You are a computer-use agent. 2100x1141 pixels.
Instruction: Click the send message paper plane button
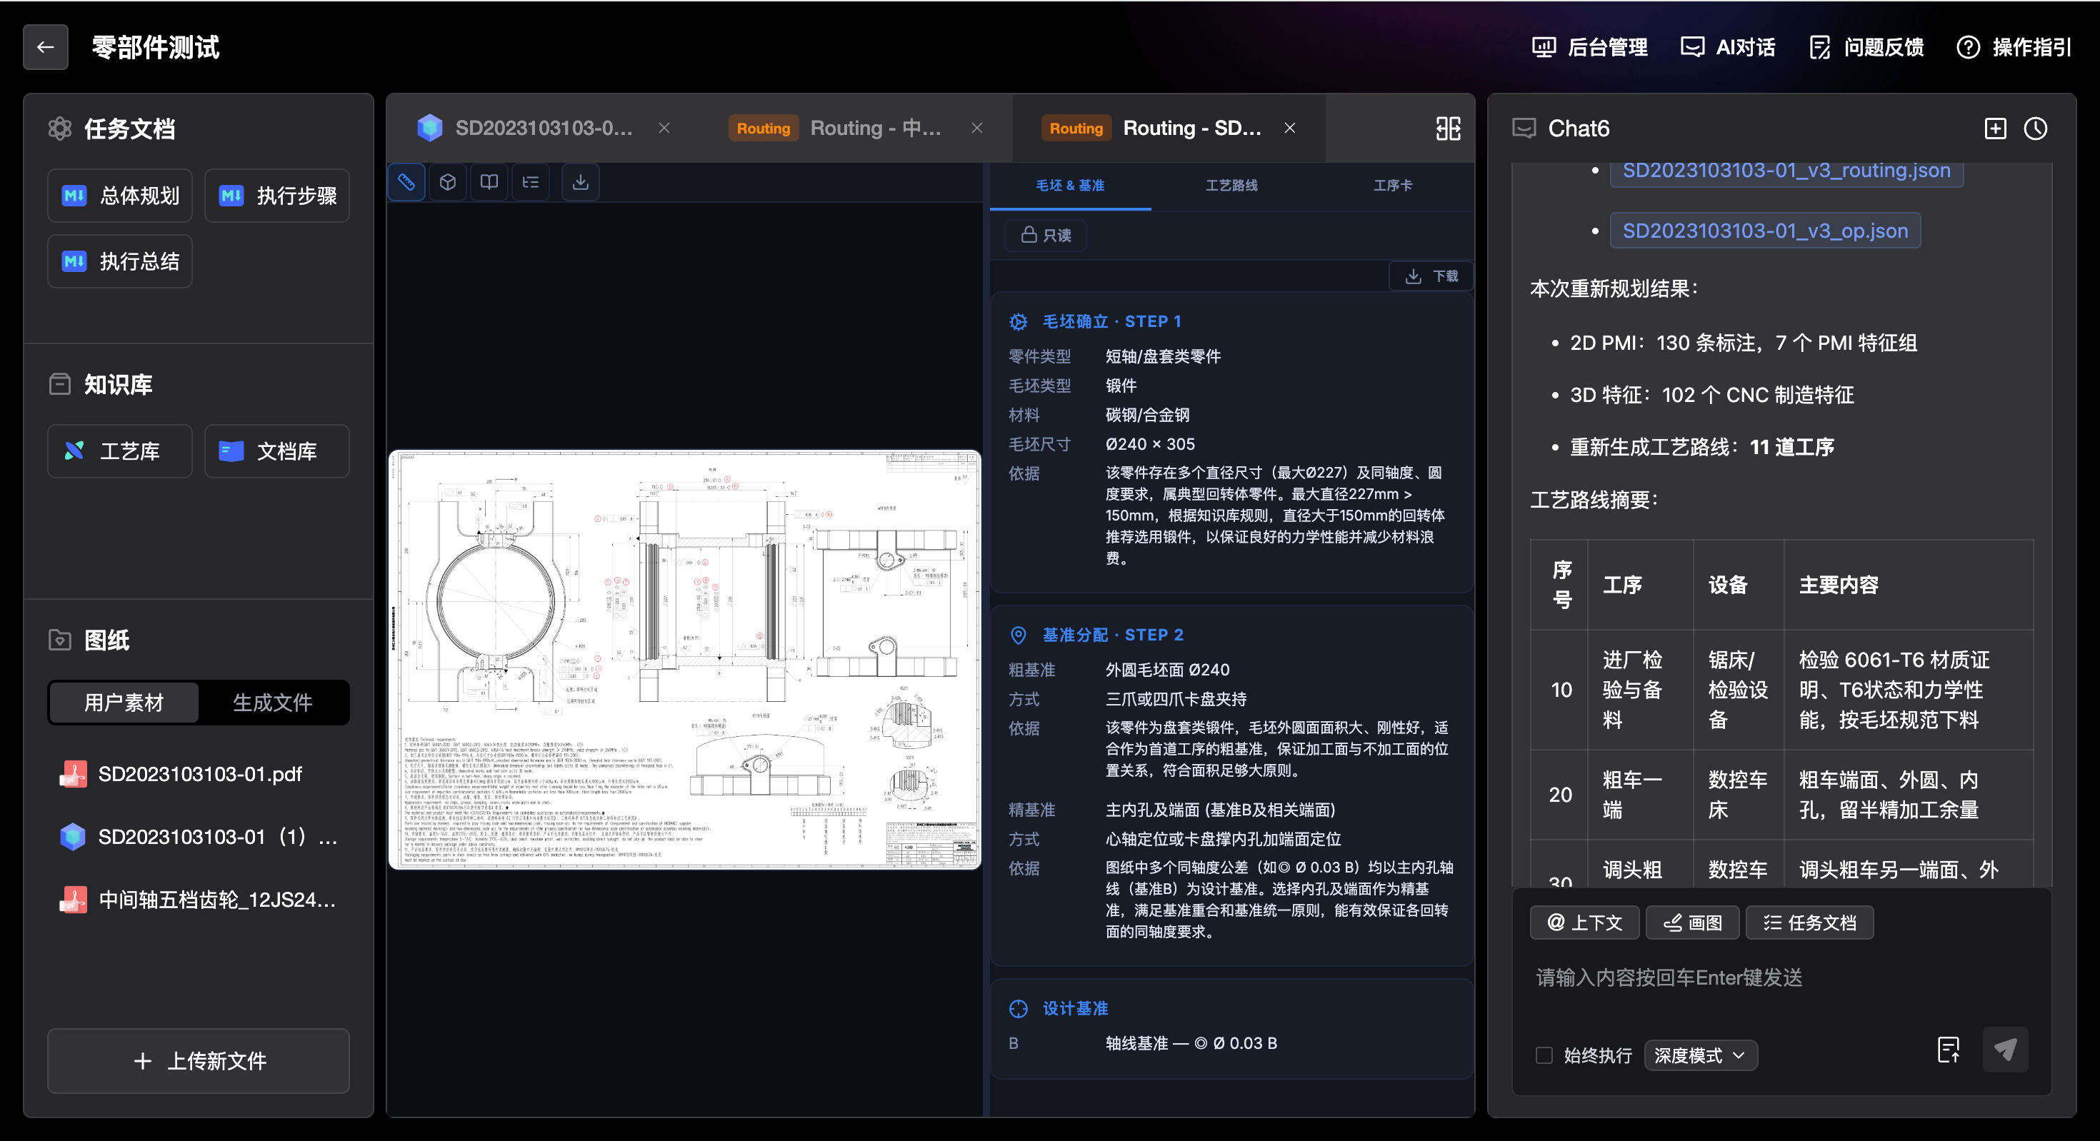coord(2006,1050)
